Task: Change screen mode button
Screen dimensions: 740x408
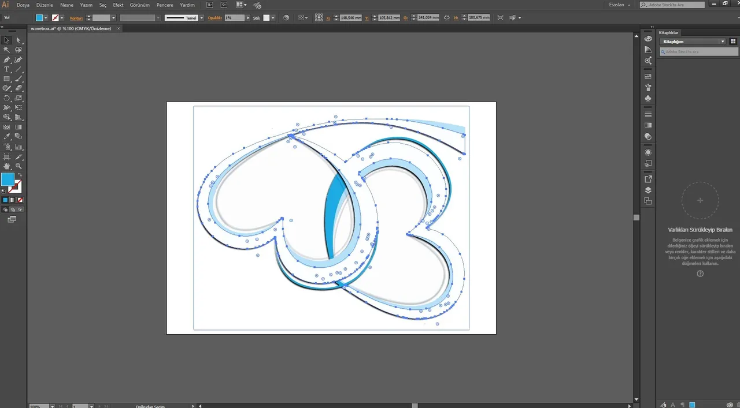Action: click(x=12, y=219)
